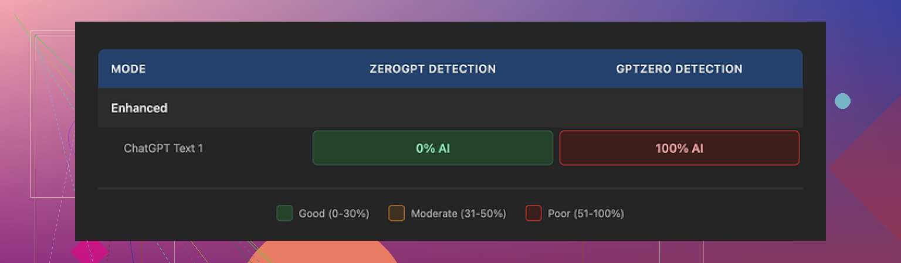Select the ChatGPT Text 1 row label
This screenshot has width=901, height=263.
(163, 148)
